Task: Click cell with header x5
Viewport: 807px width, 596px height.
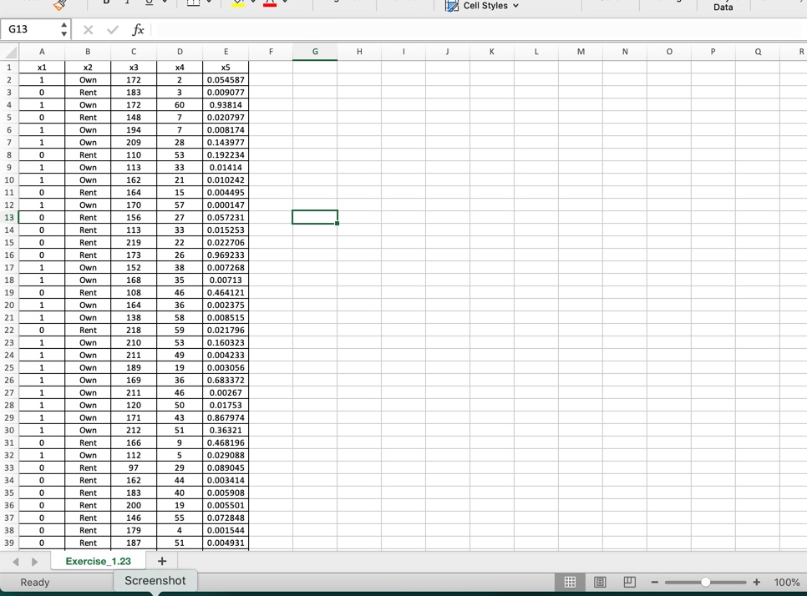Action: 226,68
